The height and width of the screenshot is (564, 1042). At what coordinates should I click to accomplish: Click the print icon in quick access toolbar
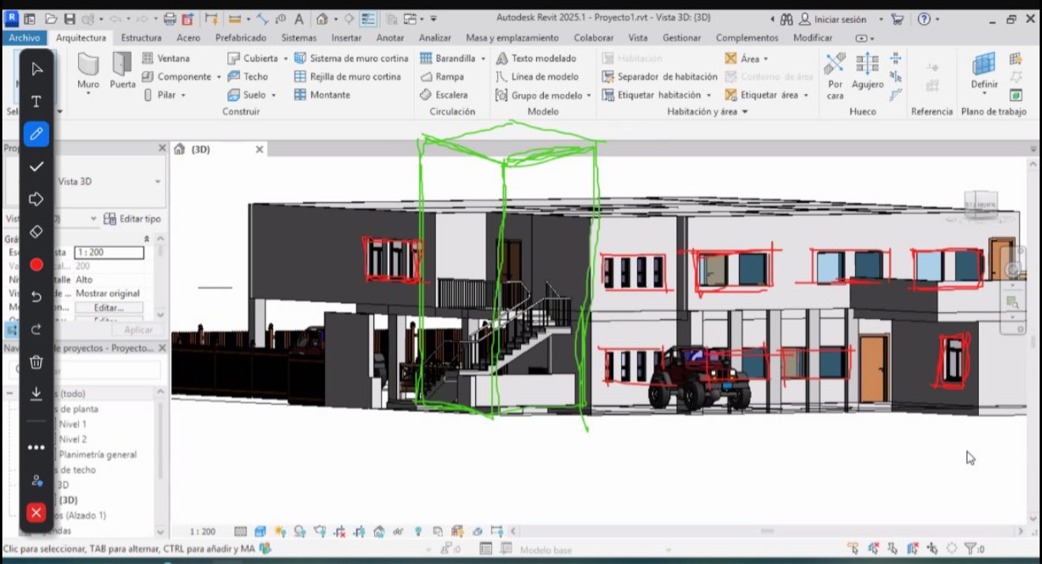click(170, 19)
